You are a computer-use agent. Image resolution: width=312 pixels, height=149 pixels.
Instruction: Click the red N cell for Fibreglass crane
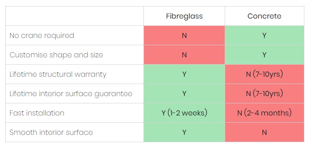(184, 36)
